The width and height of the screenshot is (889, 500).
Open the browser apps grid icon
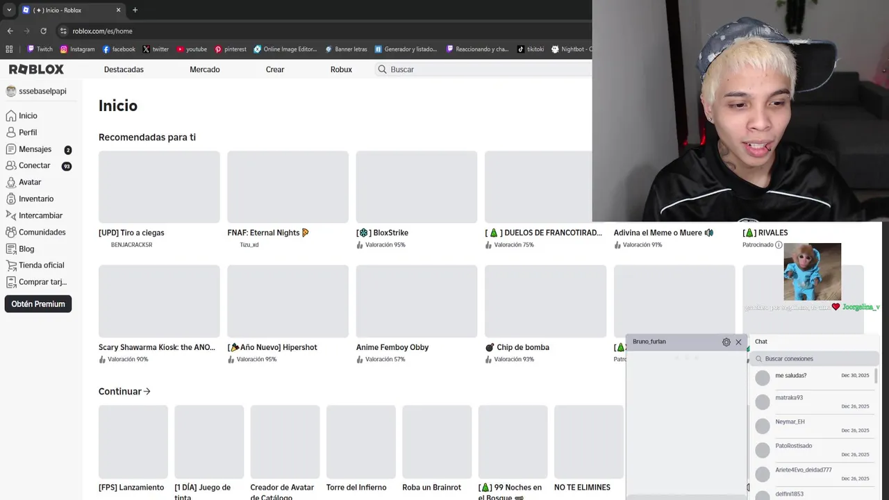click(9, 49)
